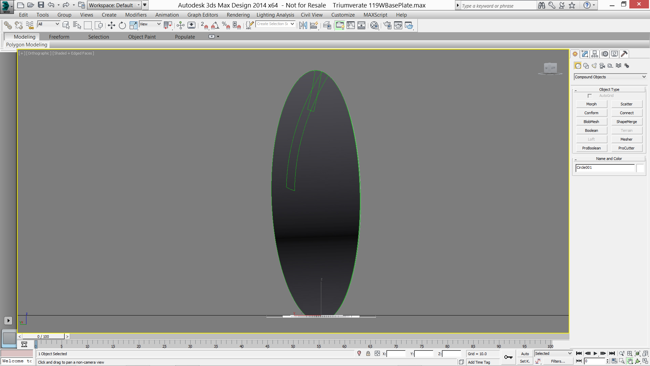Viewport: 650px width, 366px height.
Task: Toggle Auto Key mode
Action: pyautogui.click(x=525, y=354)
